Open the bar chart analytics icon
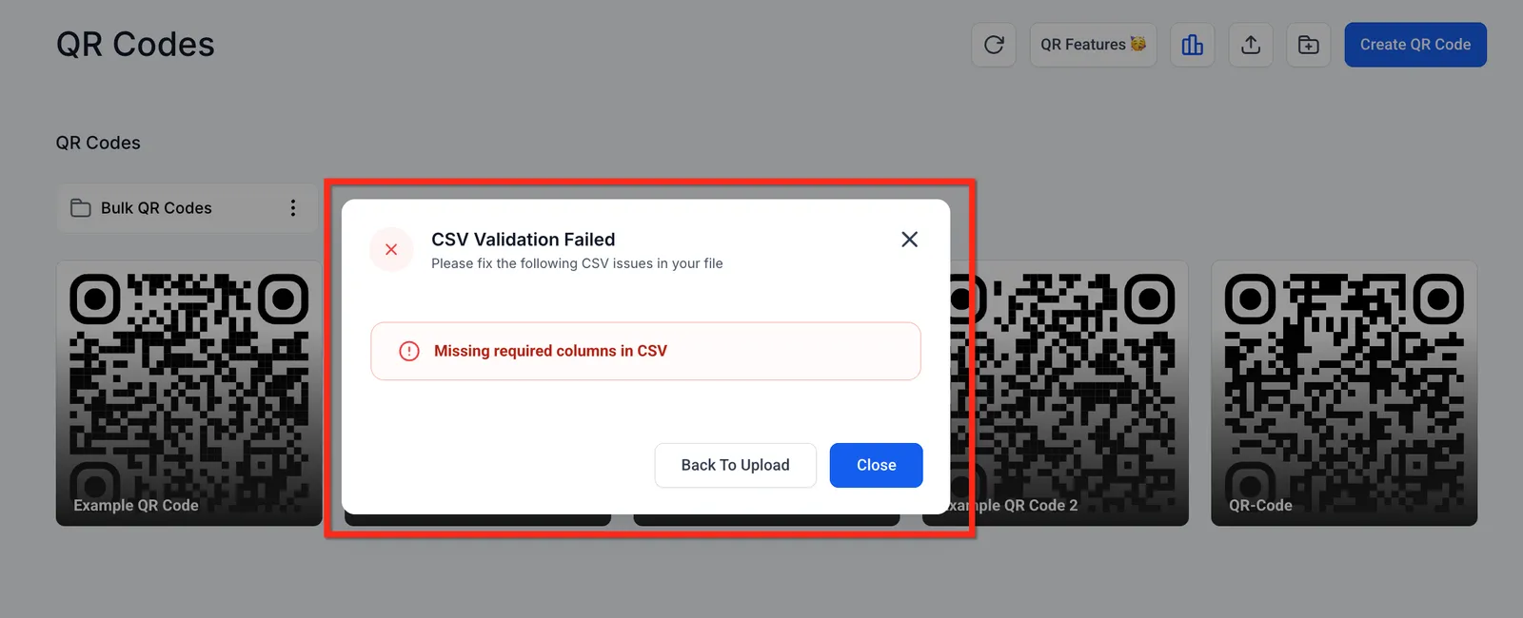The height and width of the screenshot is (618, 1523). (1192, 45)
